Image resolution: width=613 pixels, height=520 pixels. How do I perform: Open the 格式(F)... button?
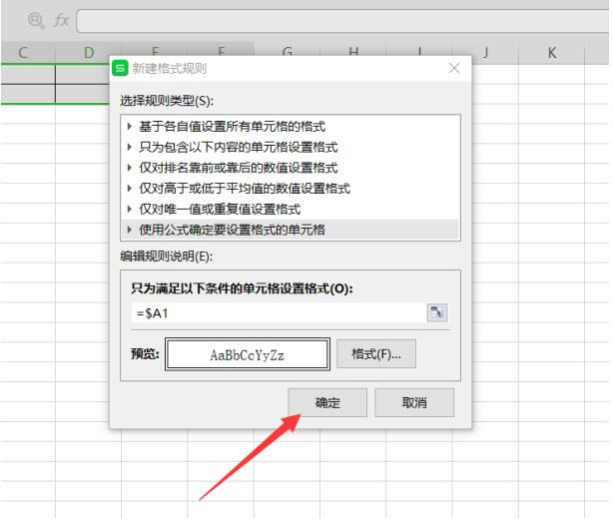point(376,354)
